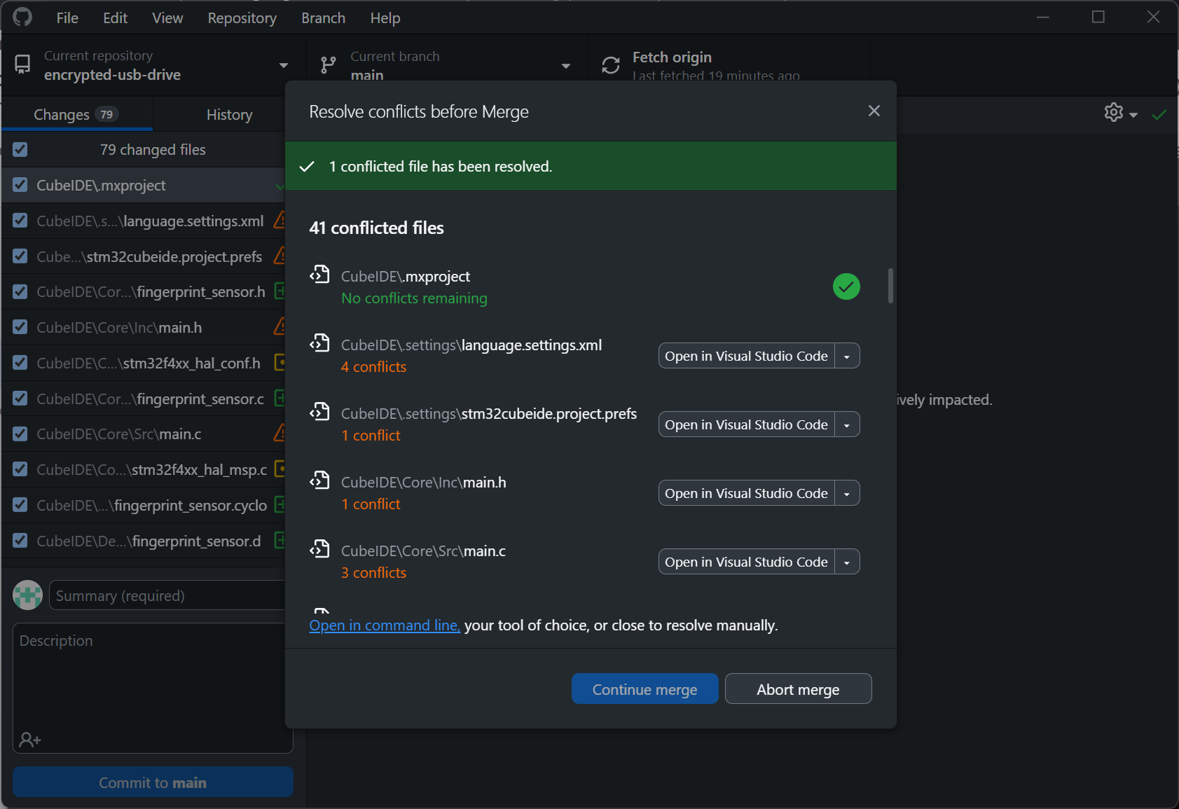This screenshot has width=1179, height=809.
Task: Click the Fetch origin sync icon
Action: [x=610, y=64]
